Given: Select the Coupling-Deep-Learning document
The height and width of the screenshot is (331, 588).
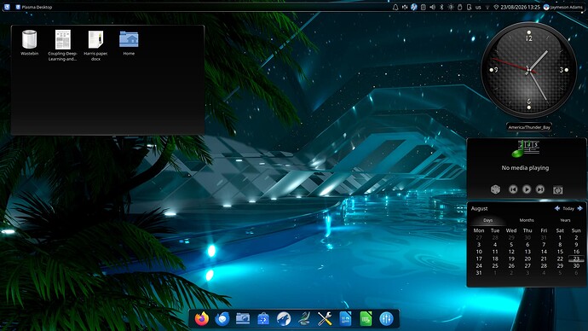Looking at the screenshot, I should coord(62,45).
